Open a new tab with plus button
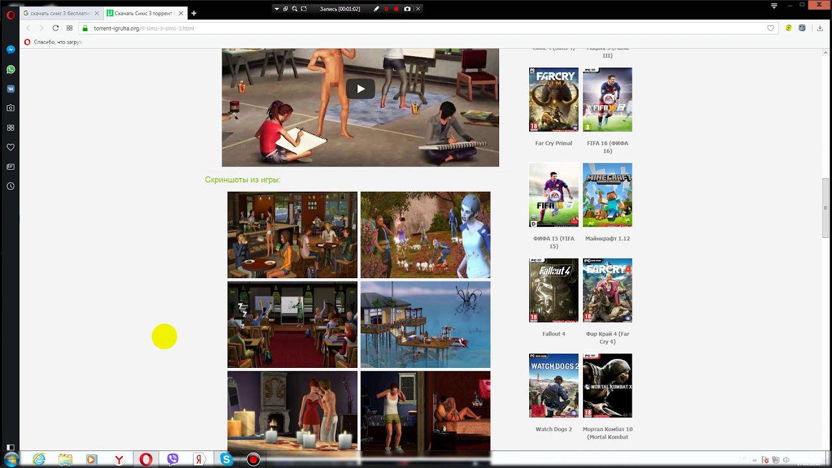 pyautogui.click(x=194, y=13)
